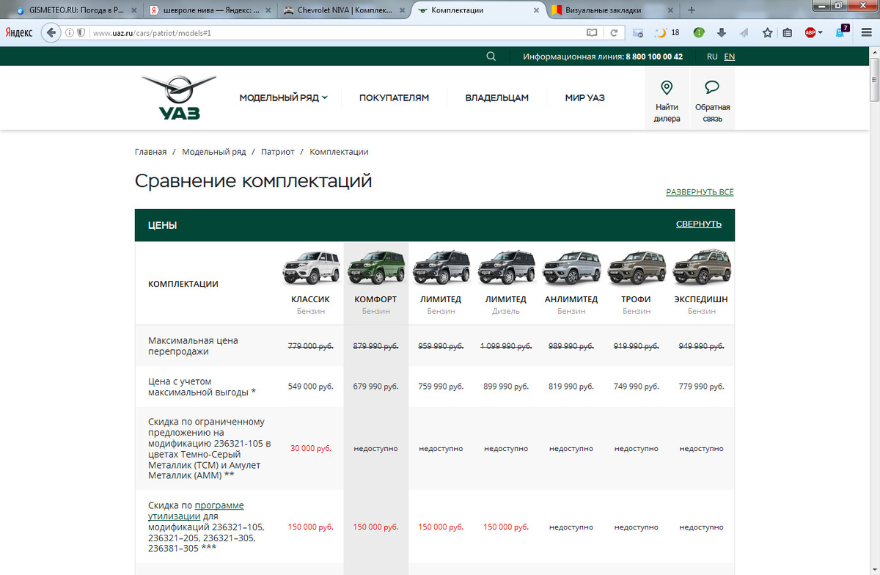This screenshot has height=575, width=880.
Task: Open the Мир УАЗ menu
Action: click(x=584, y=98)
